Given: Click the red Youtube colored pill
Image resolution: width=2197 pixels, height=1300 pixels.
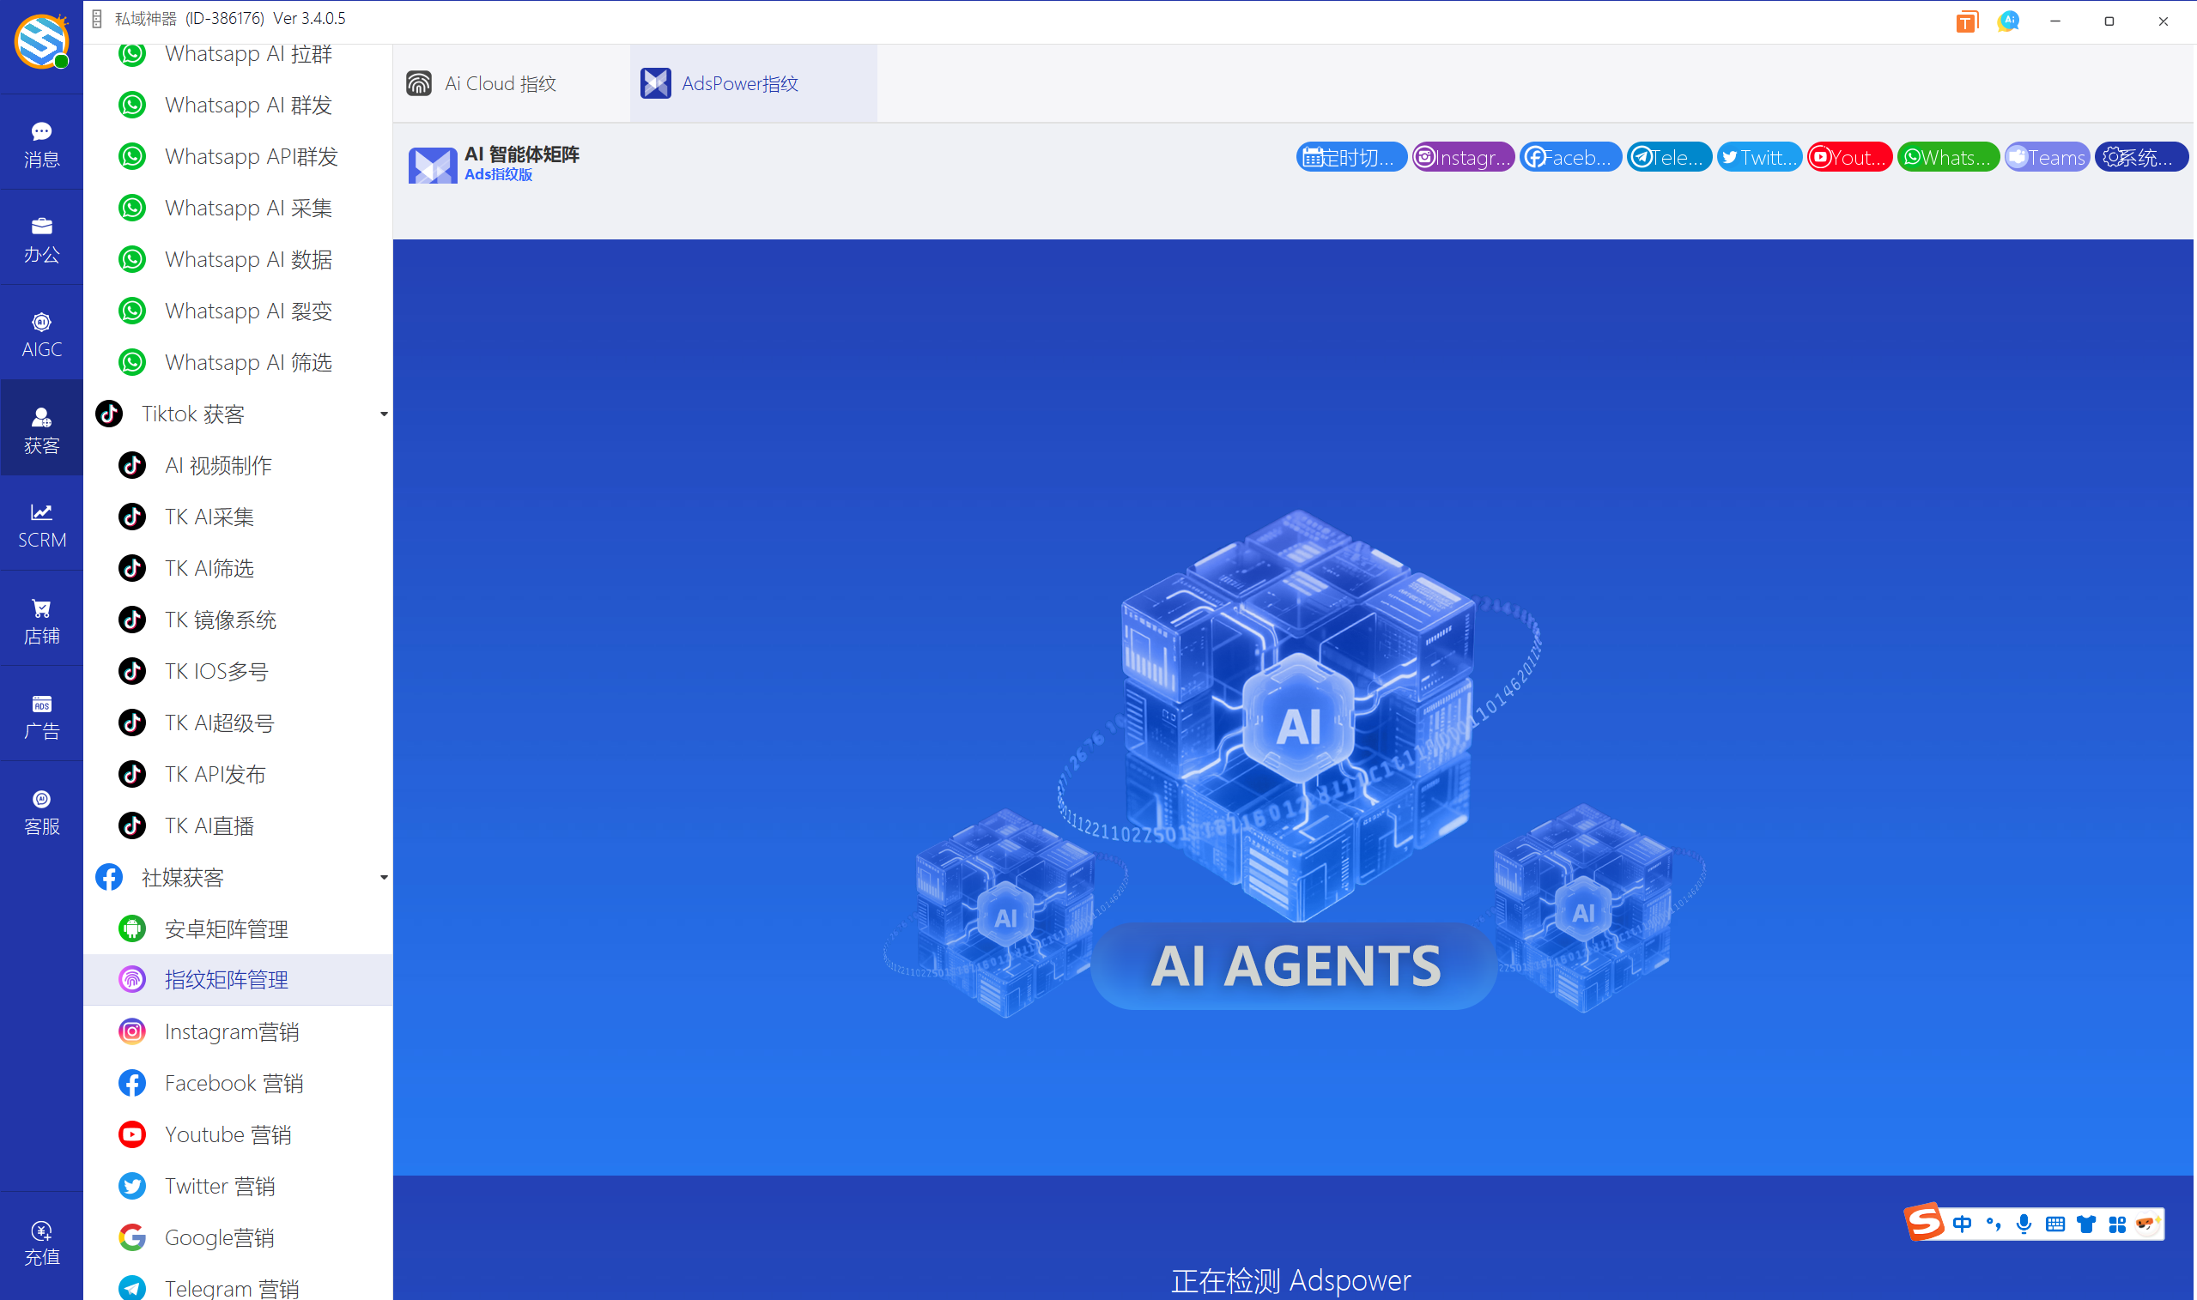Looking at the screenshot, I should [x=1848, y=157].
